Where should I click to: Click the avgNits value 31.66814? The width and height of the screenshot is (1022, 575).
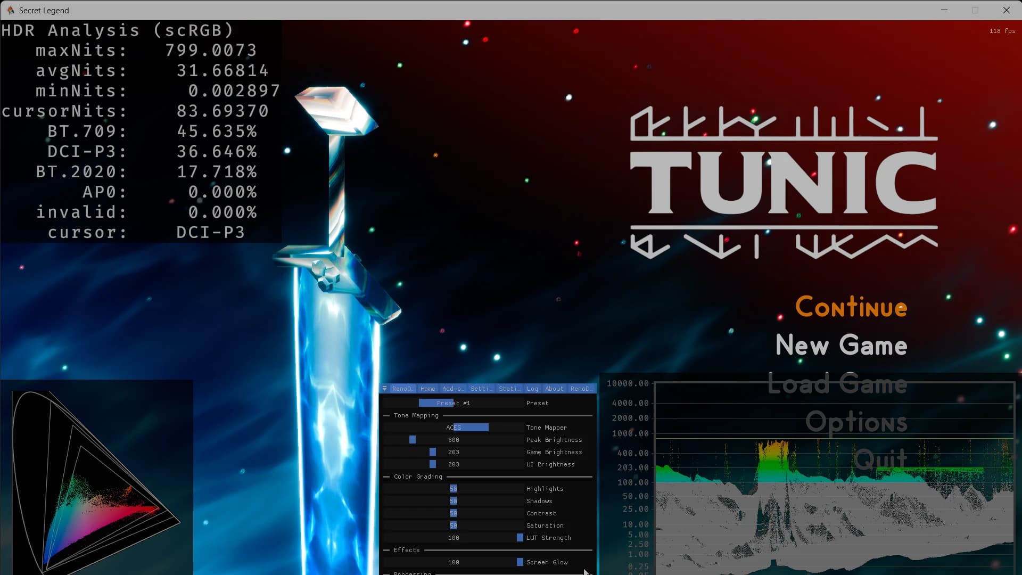pyautogui.click(x=222, y=70)
